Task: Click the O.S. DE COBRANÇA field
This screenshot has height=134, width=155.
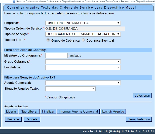Action: tap(83, 29)
